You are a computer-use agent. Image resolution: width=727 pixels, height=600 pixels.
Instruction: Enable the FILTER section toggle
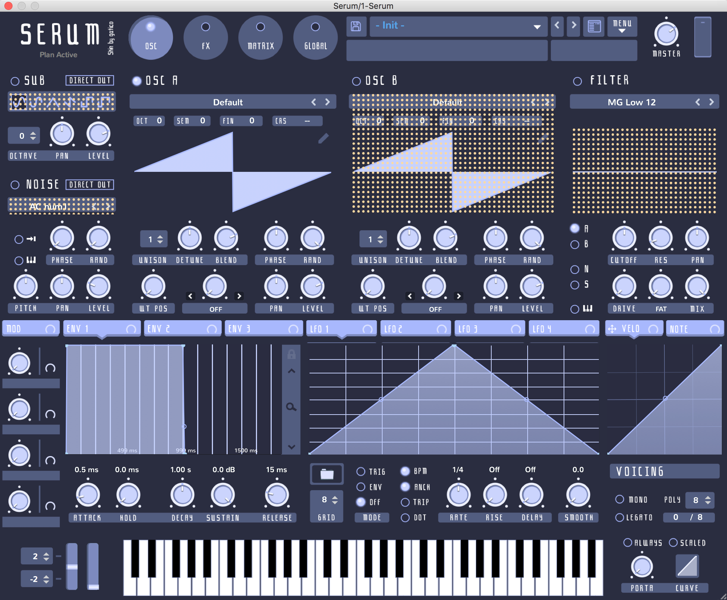point(577,81)
